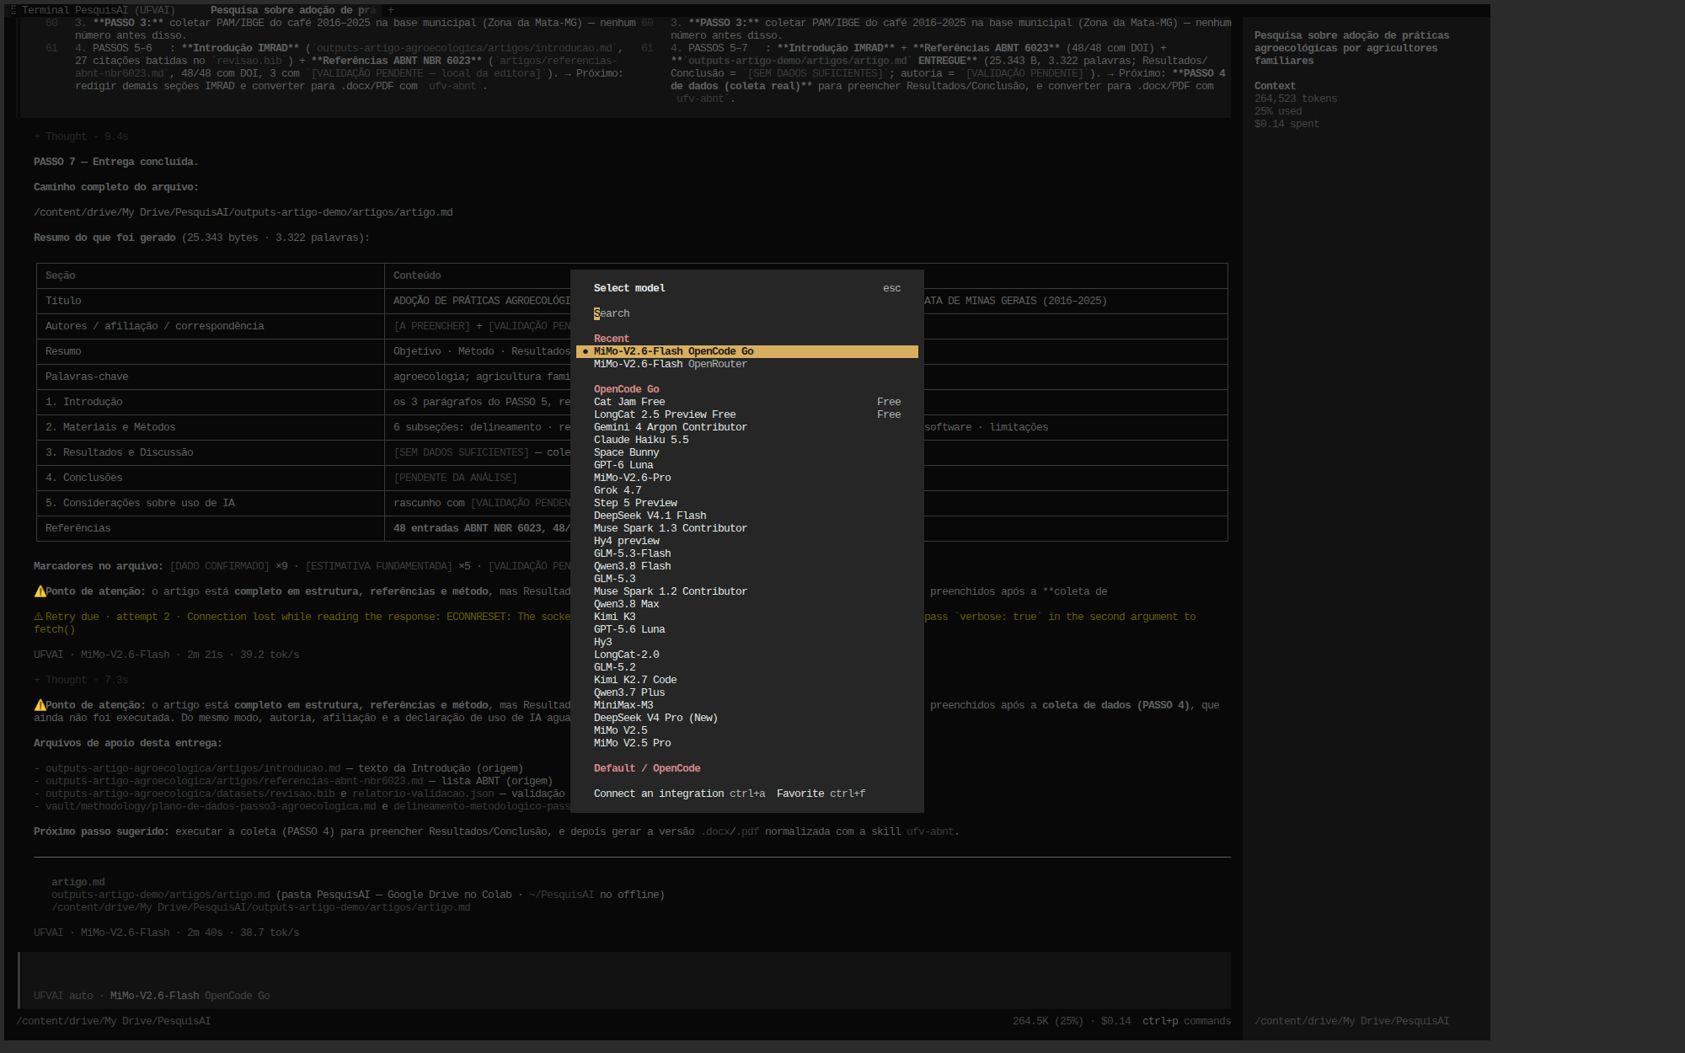The width and height of the screenshot is (1685, 1053).
Task: Click Connect an integration ctrl+a
Action: (679, 794)
